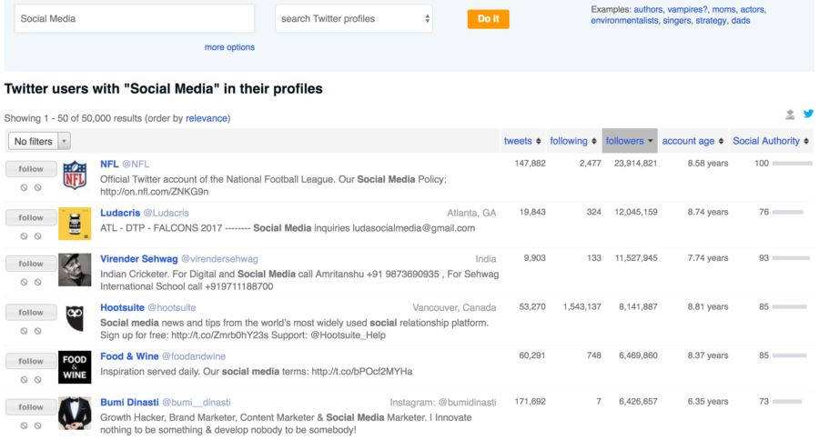Follow Virender Sehwag
819x440 pixels.
(x=31, y=264)
